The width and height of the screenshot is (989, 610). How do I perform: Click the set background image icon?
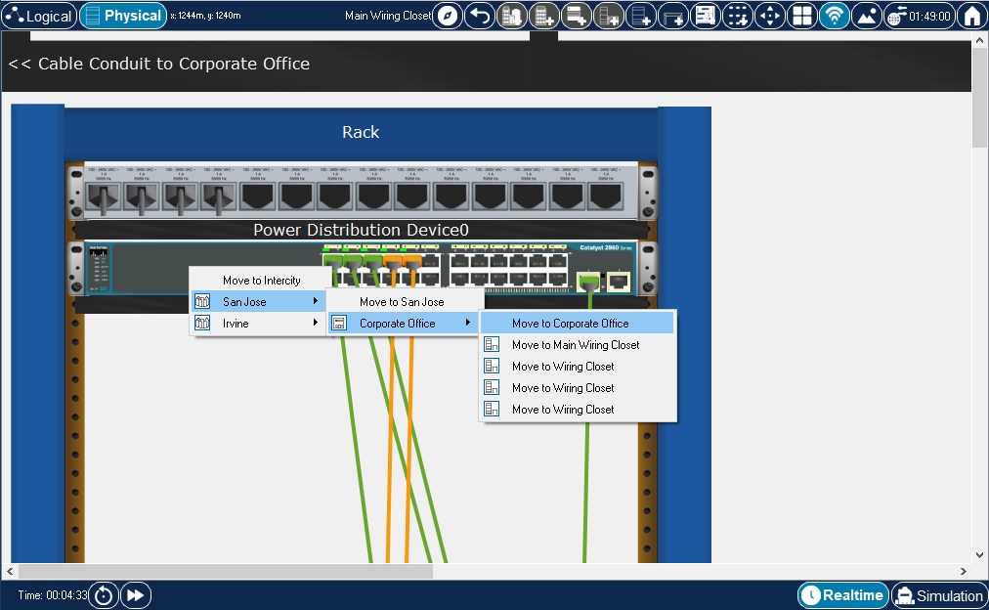click(866, 16)
